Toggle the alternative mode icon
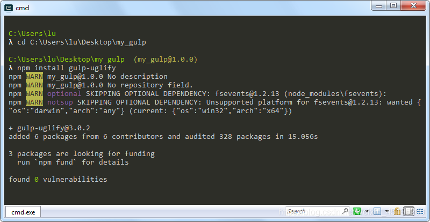The height and width of the screenshot is (222, 430). [408, 211]
